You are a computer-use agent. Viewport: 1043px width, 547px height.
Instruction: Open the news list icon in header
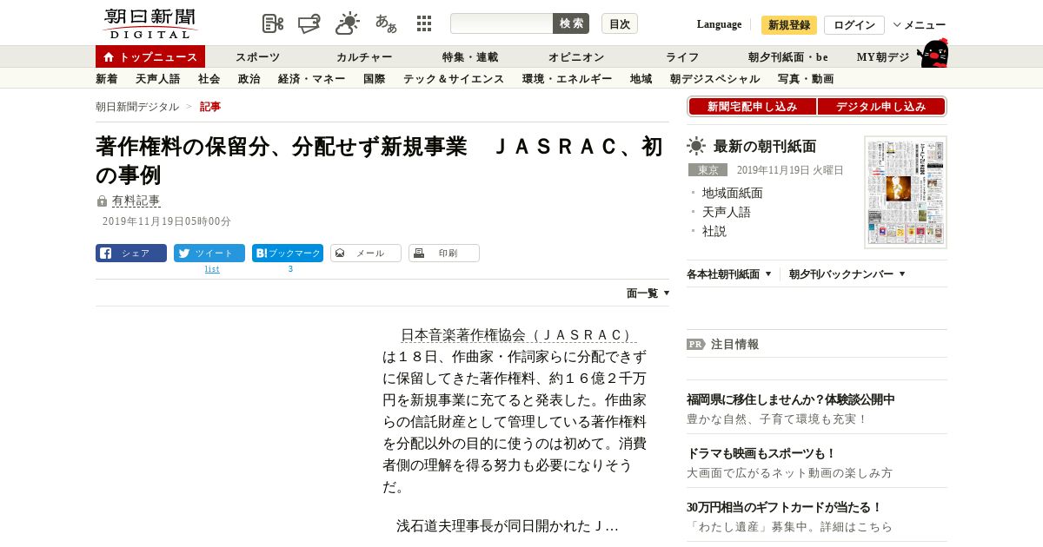click(273, 23)
